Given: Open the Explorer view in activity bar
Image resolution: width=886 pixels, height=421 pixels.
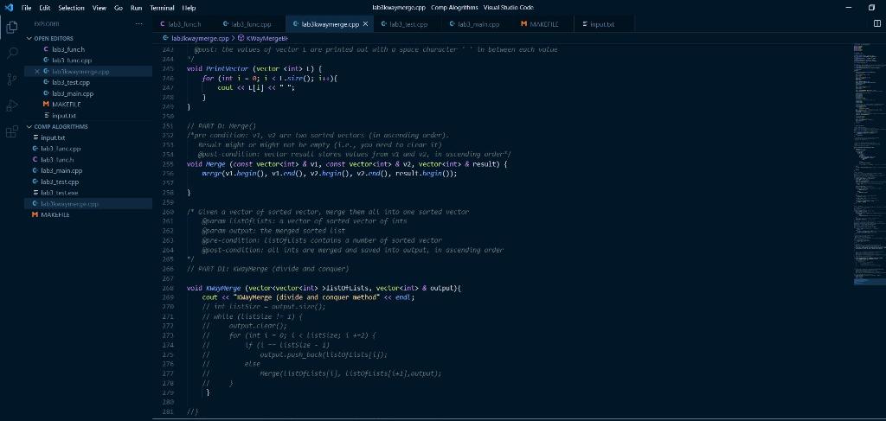Looking at the screenshot, I should (x=11, y=27).
